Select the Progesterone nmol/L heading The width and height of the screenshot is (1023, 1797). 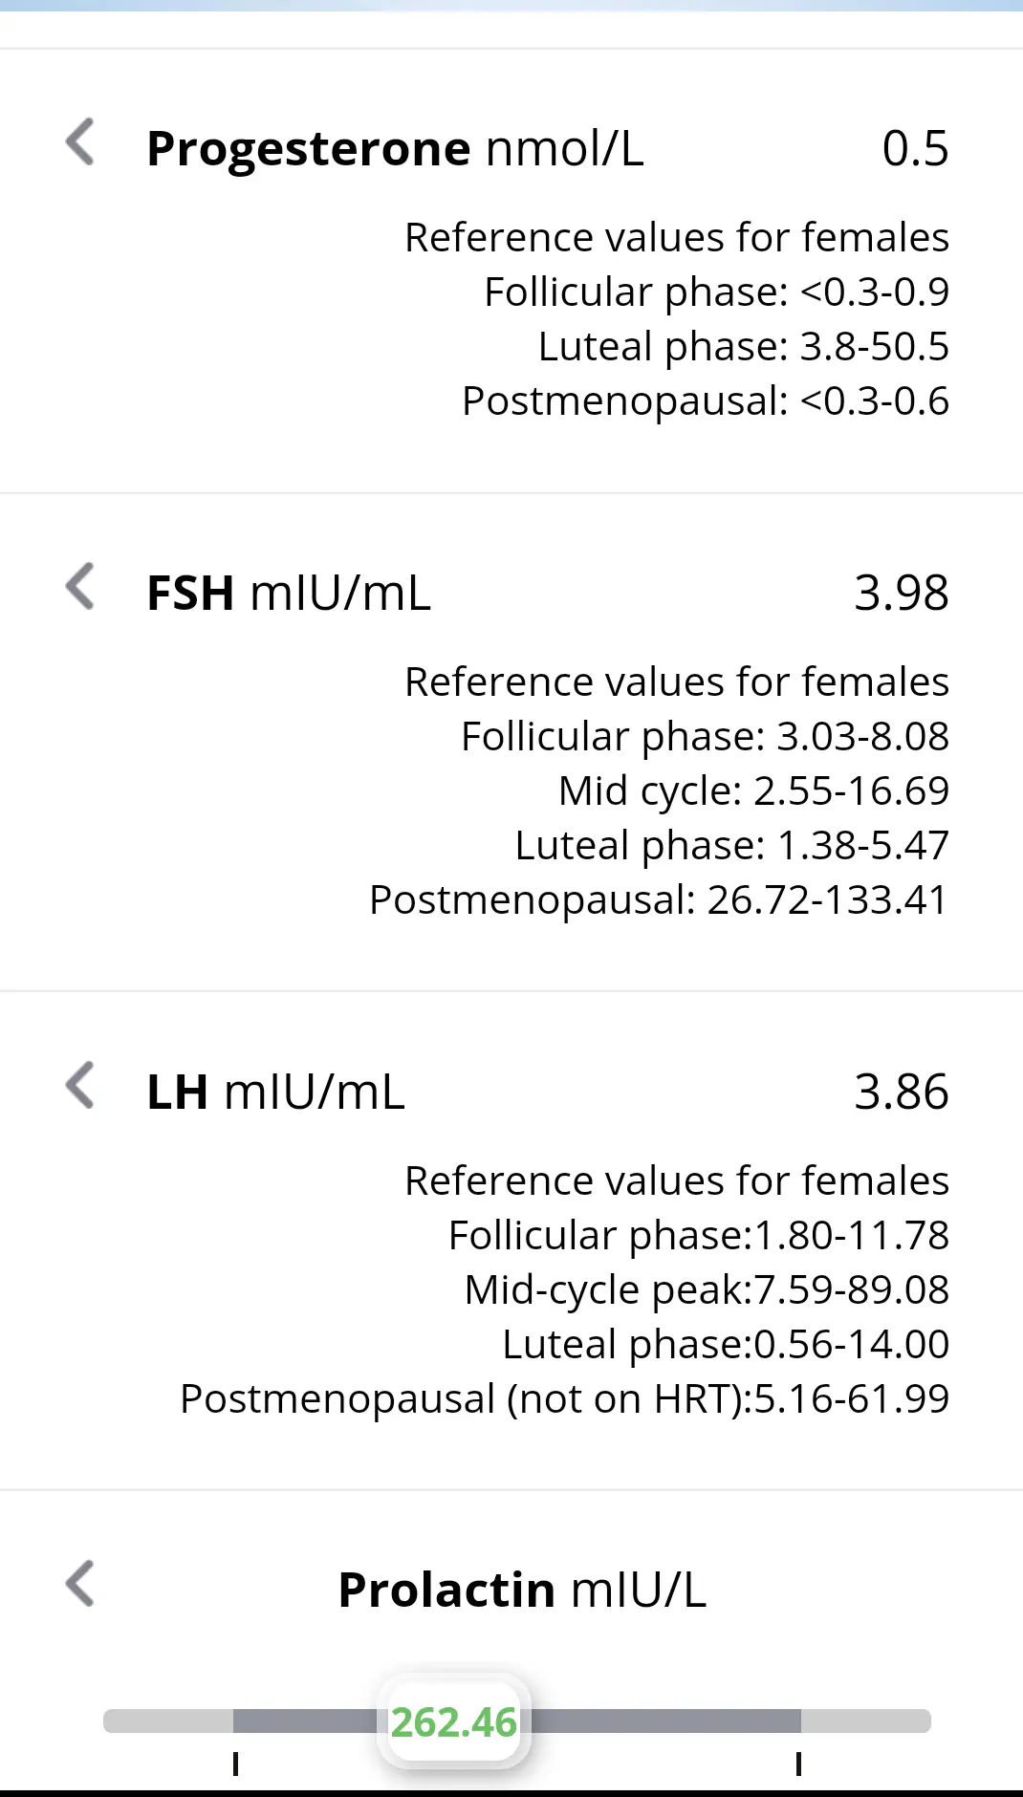pos(395,149)
